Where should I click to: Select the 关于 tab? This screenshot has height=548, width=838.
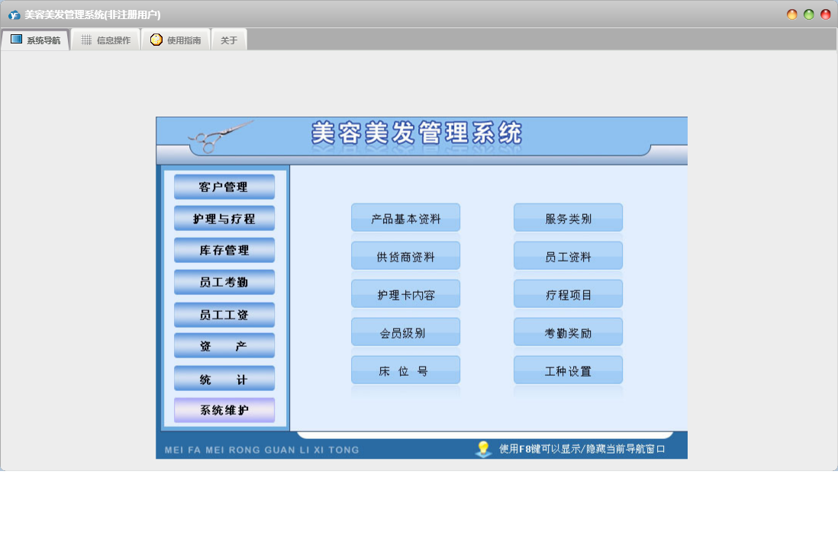click(229, 40)
